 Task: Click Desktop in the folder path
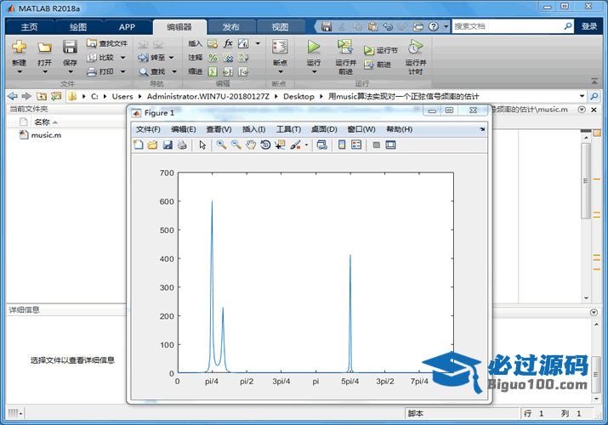298,96
